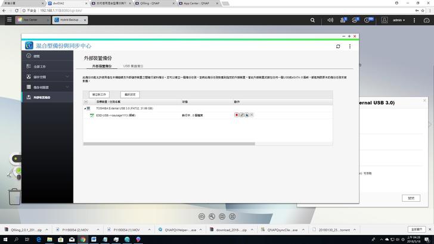The width and height of the screenshot is (434, 244).
Task: Click the QTS desktop search magnifier icon
Action: pos(312,20)
